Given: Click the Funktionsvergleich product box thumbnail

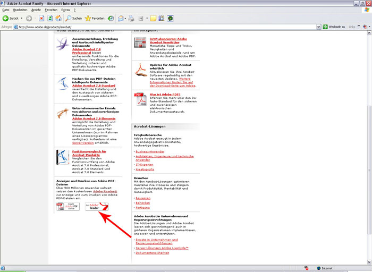Looking at the screenshot, I should pos(63,157).
